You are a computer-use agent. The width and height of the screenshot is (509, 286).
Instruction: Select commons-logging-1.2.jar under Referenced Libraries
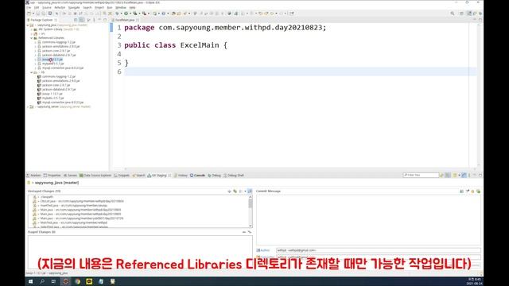[x=58, y=42]
